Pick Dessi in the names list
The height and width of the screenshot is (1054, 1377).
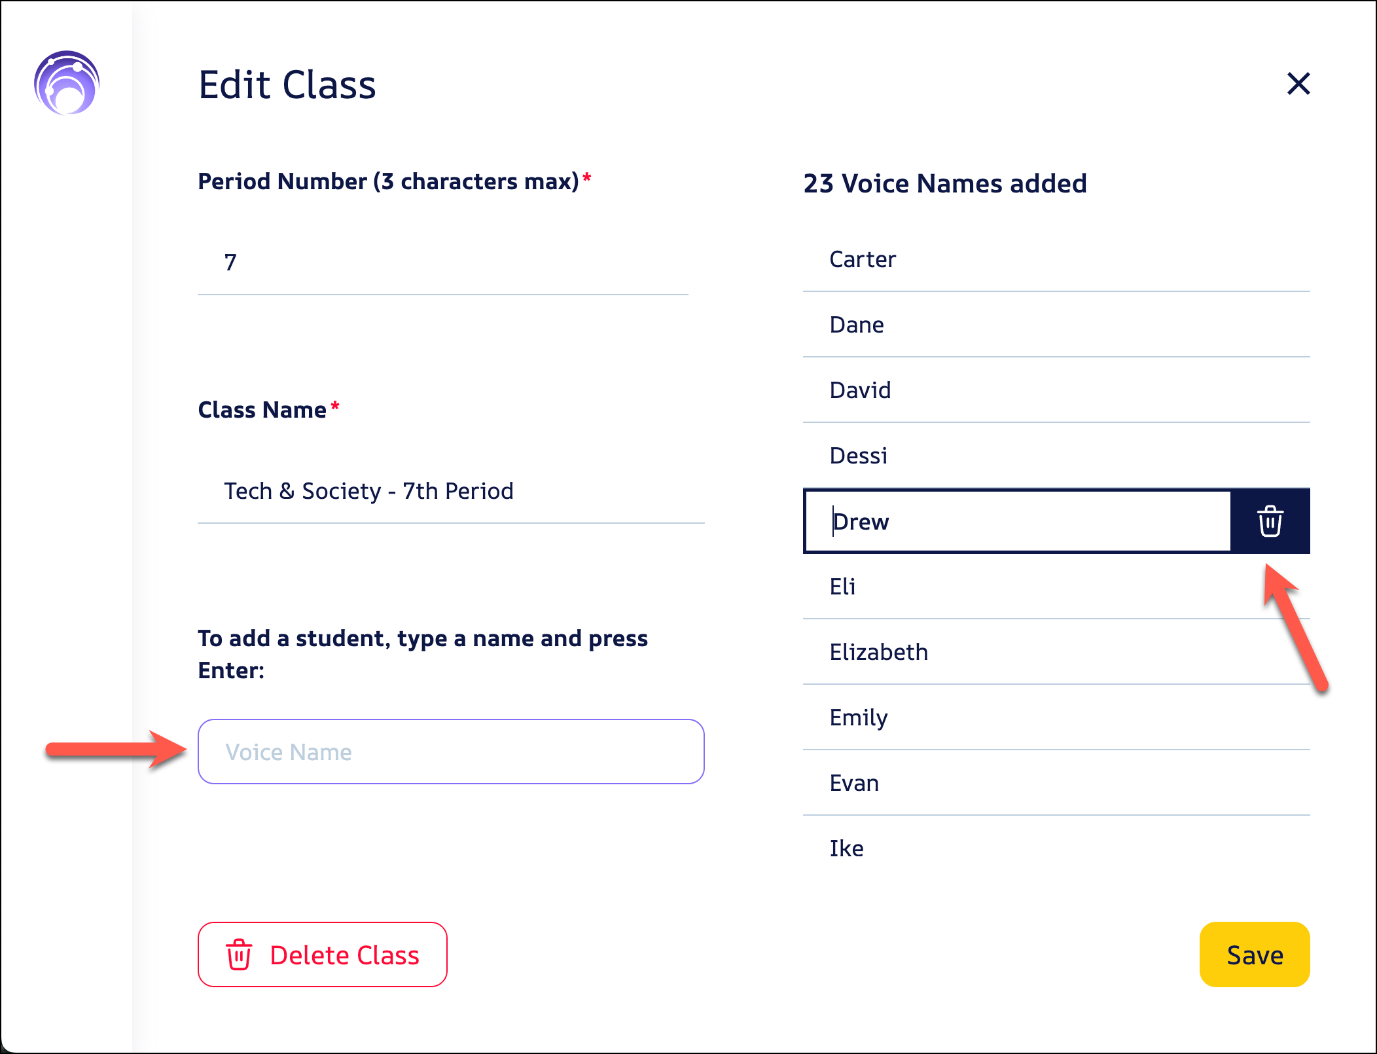[858, 456]
